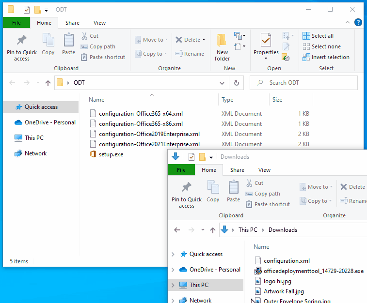The width and height of the screenshot is (367, 303).
Task: Click New folder quick-access icon in Downloads title bar
Action: click(202, 157)
